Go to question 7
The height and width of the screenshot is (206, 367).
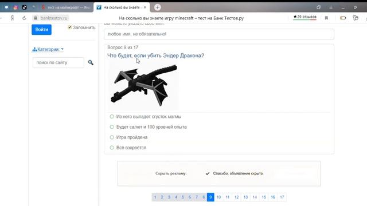(x=197, y=197)
